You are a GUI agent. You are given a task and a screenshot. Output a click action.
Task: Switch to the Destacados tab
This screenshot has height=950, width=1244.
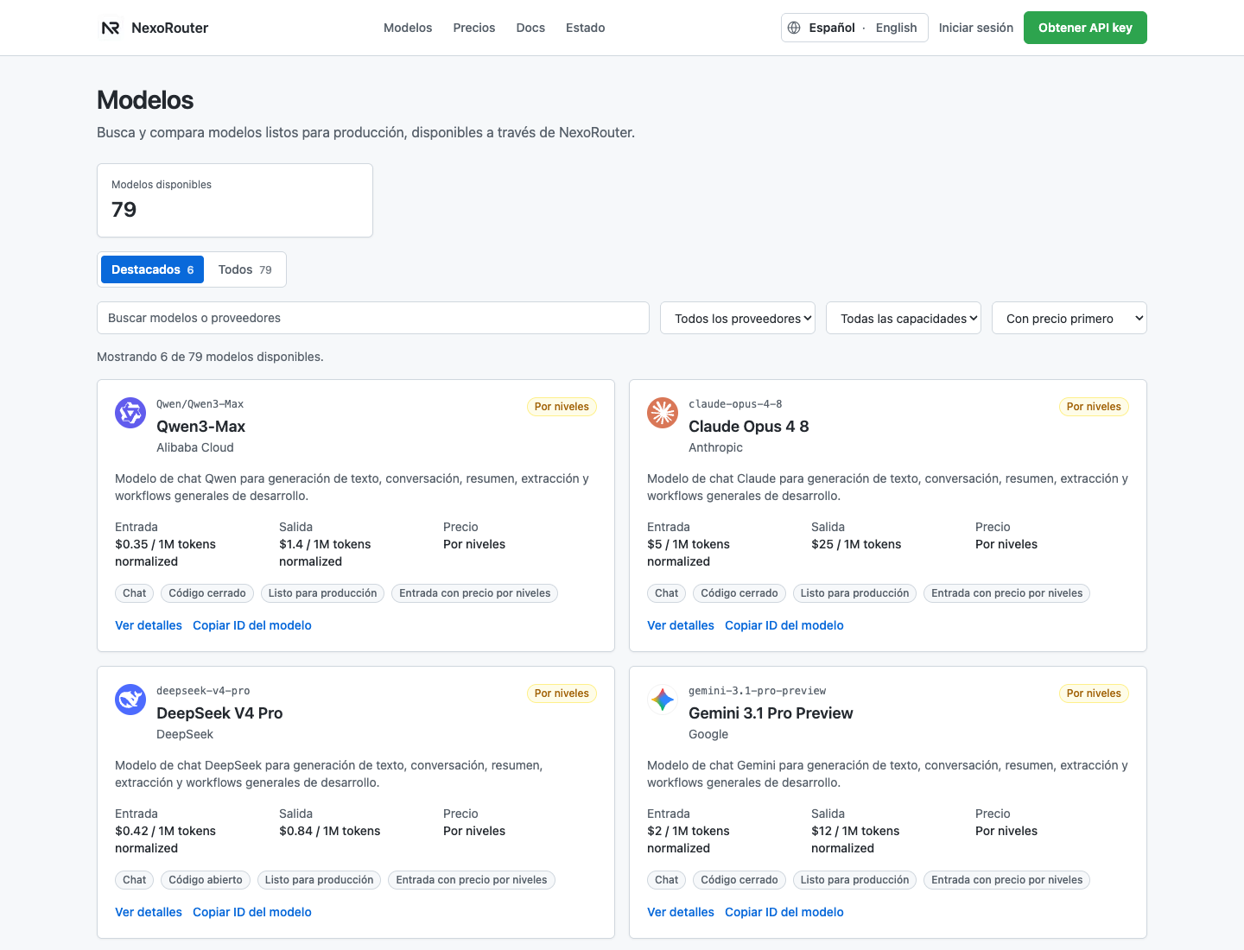pos(152,269)
